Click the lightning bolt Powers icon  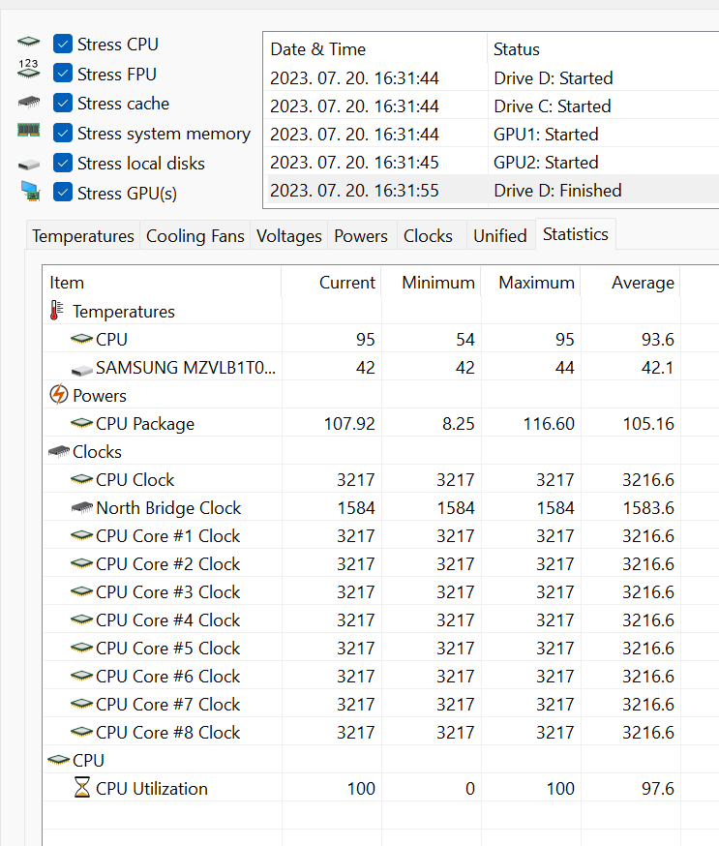click(x=59, y=394)
